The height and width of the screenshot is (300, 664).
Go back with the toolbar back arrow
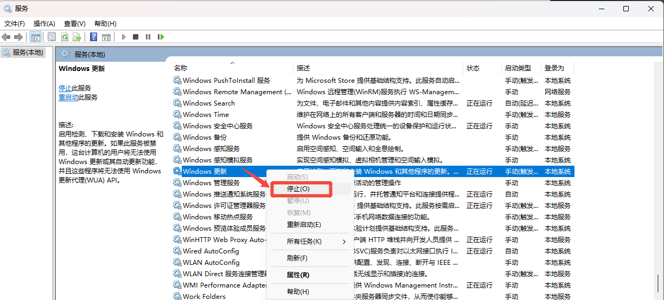[6, 37]
